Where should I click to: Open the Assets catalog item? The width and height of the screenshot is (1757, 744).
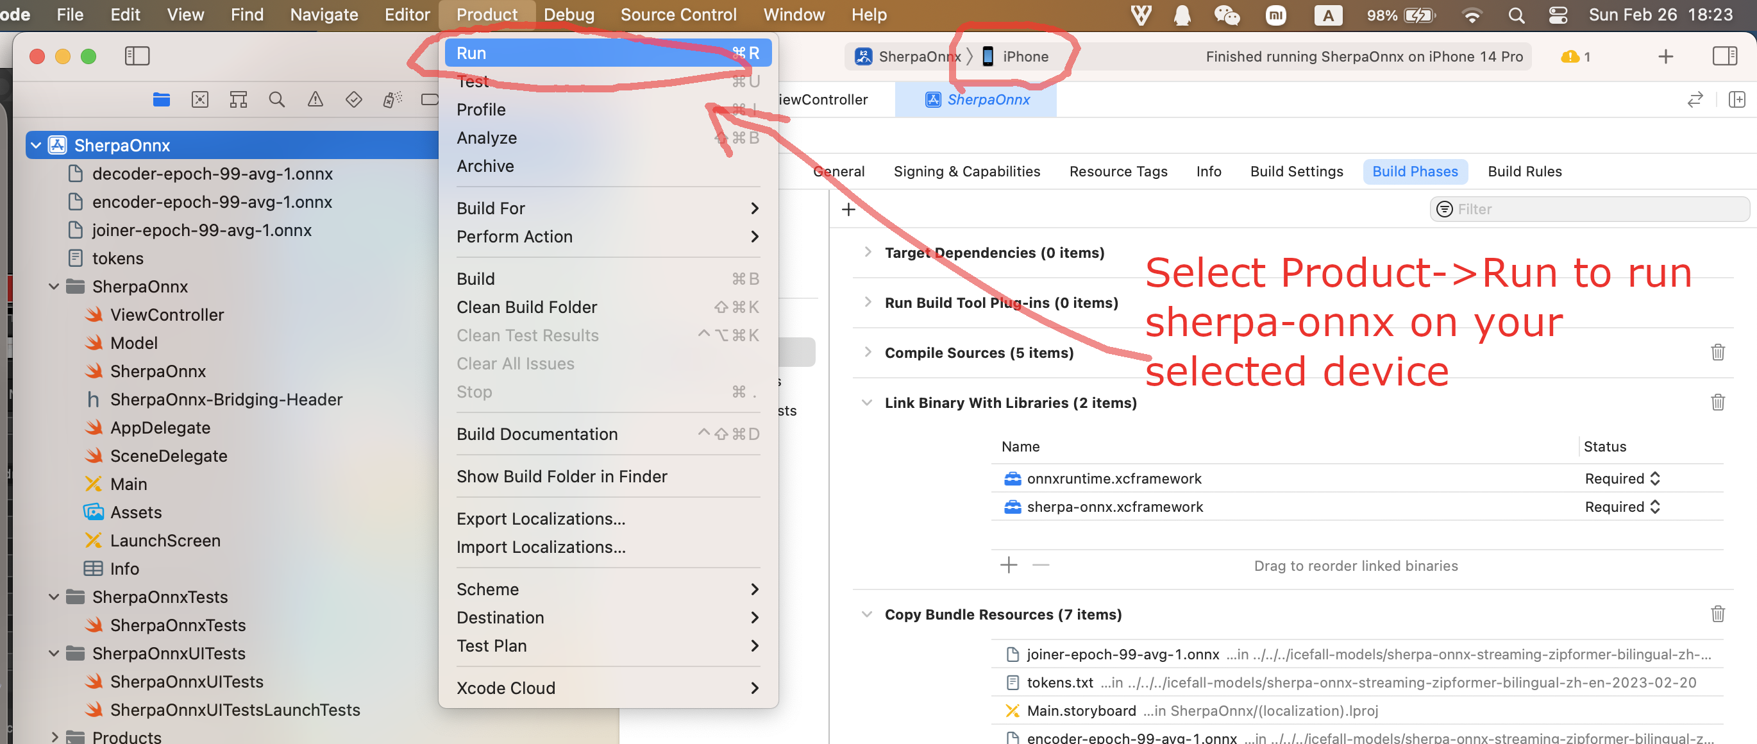(x=136, y=512)
